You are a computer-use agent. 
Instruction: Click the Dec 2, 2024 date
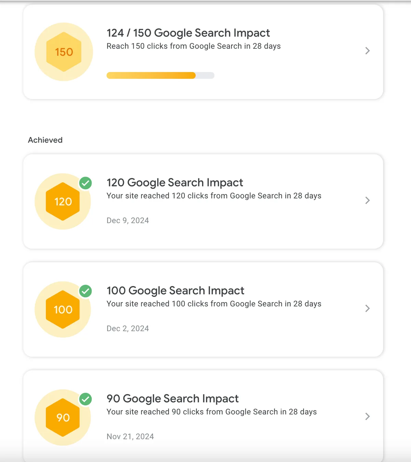coord(128,328)
